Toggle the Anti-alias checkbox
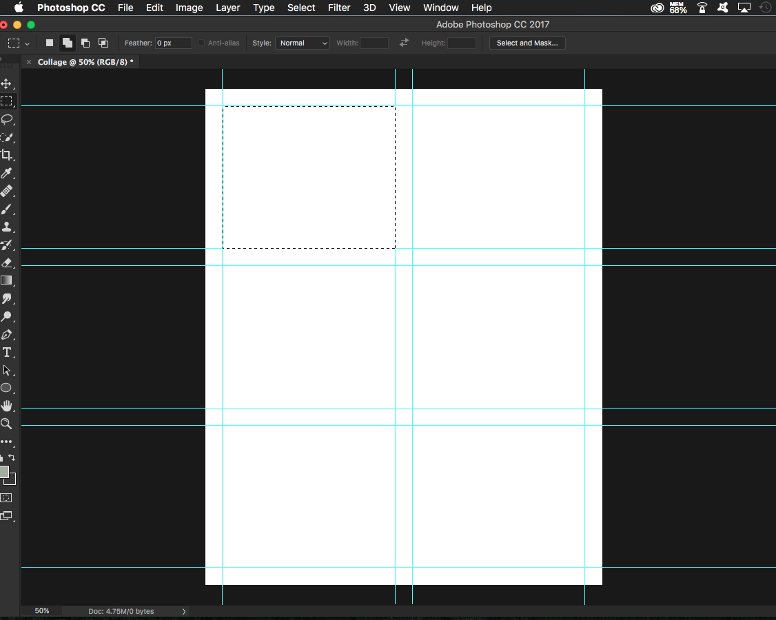The width and height of the screenshot is (776, 620). (x=201, y=43)
